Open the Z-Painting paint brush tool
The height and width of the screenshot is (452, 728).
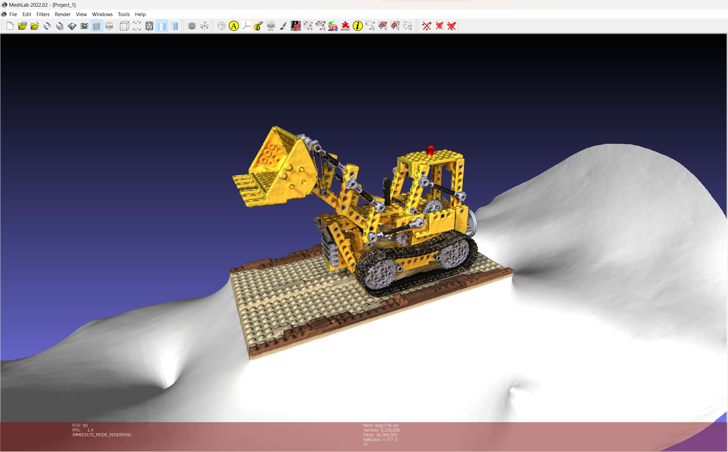(x=283, y=26)
